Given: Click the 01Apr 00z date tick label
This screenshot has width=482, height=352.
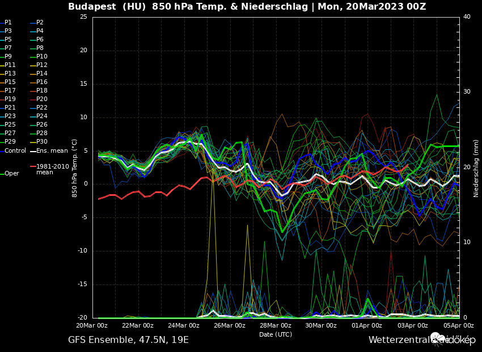Looking at the screenshot, I should pos(367,325).
